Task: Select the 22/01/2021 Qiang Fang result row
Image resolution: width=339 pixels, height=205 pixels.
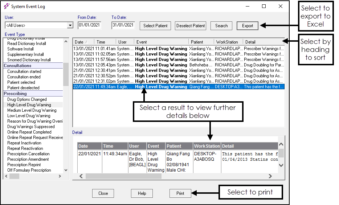Action: pyautogui.click(x=178, y=87)
